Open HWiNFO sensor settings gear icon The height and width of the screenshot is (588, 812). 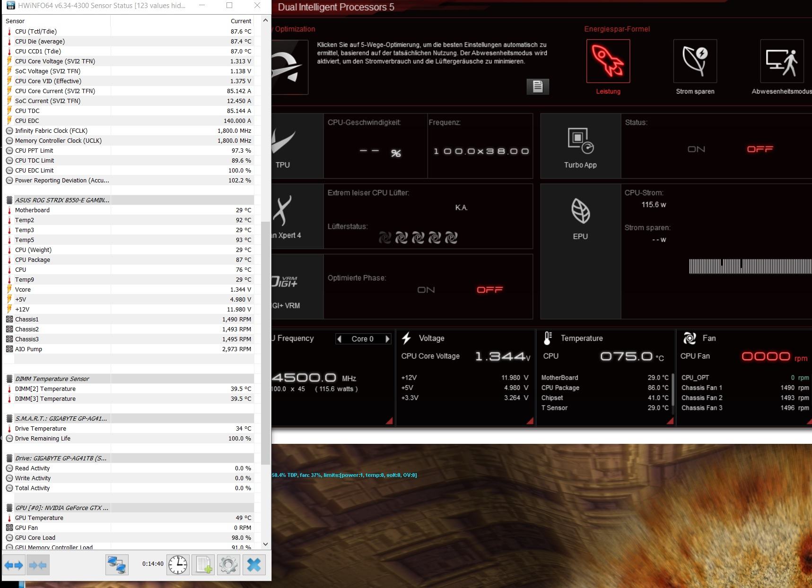228,565
